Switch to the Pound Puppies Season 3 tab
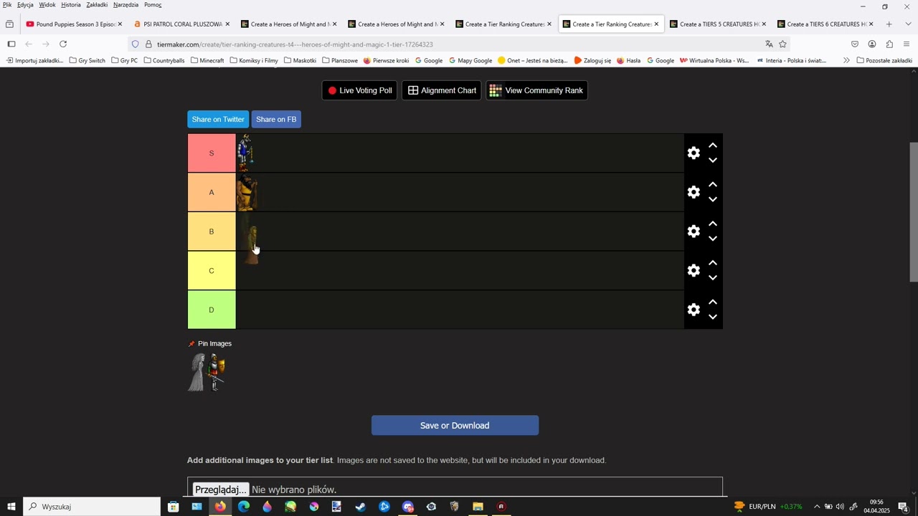 click(74, 24)
